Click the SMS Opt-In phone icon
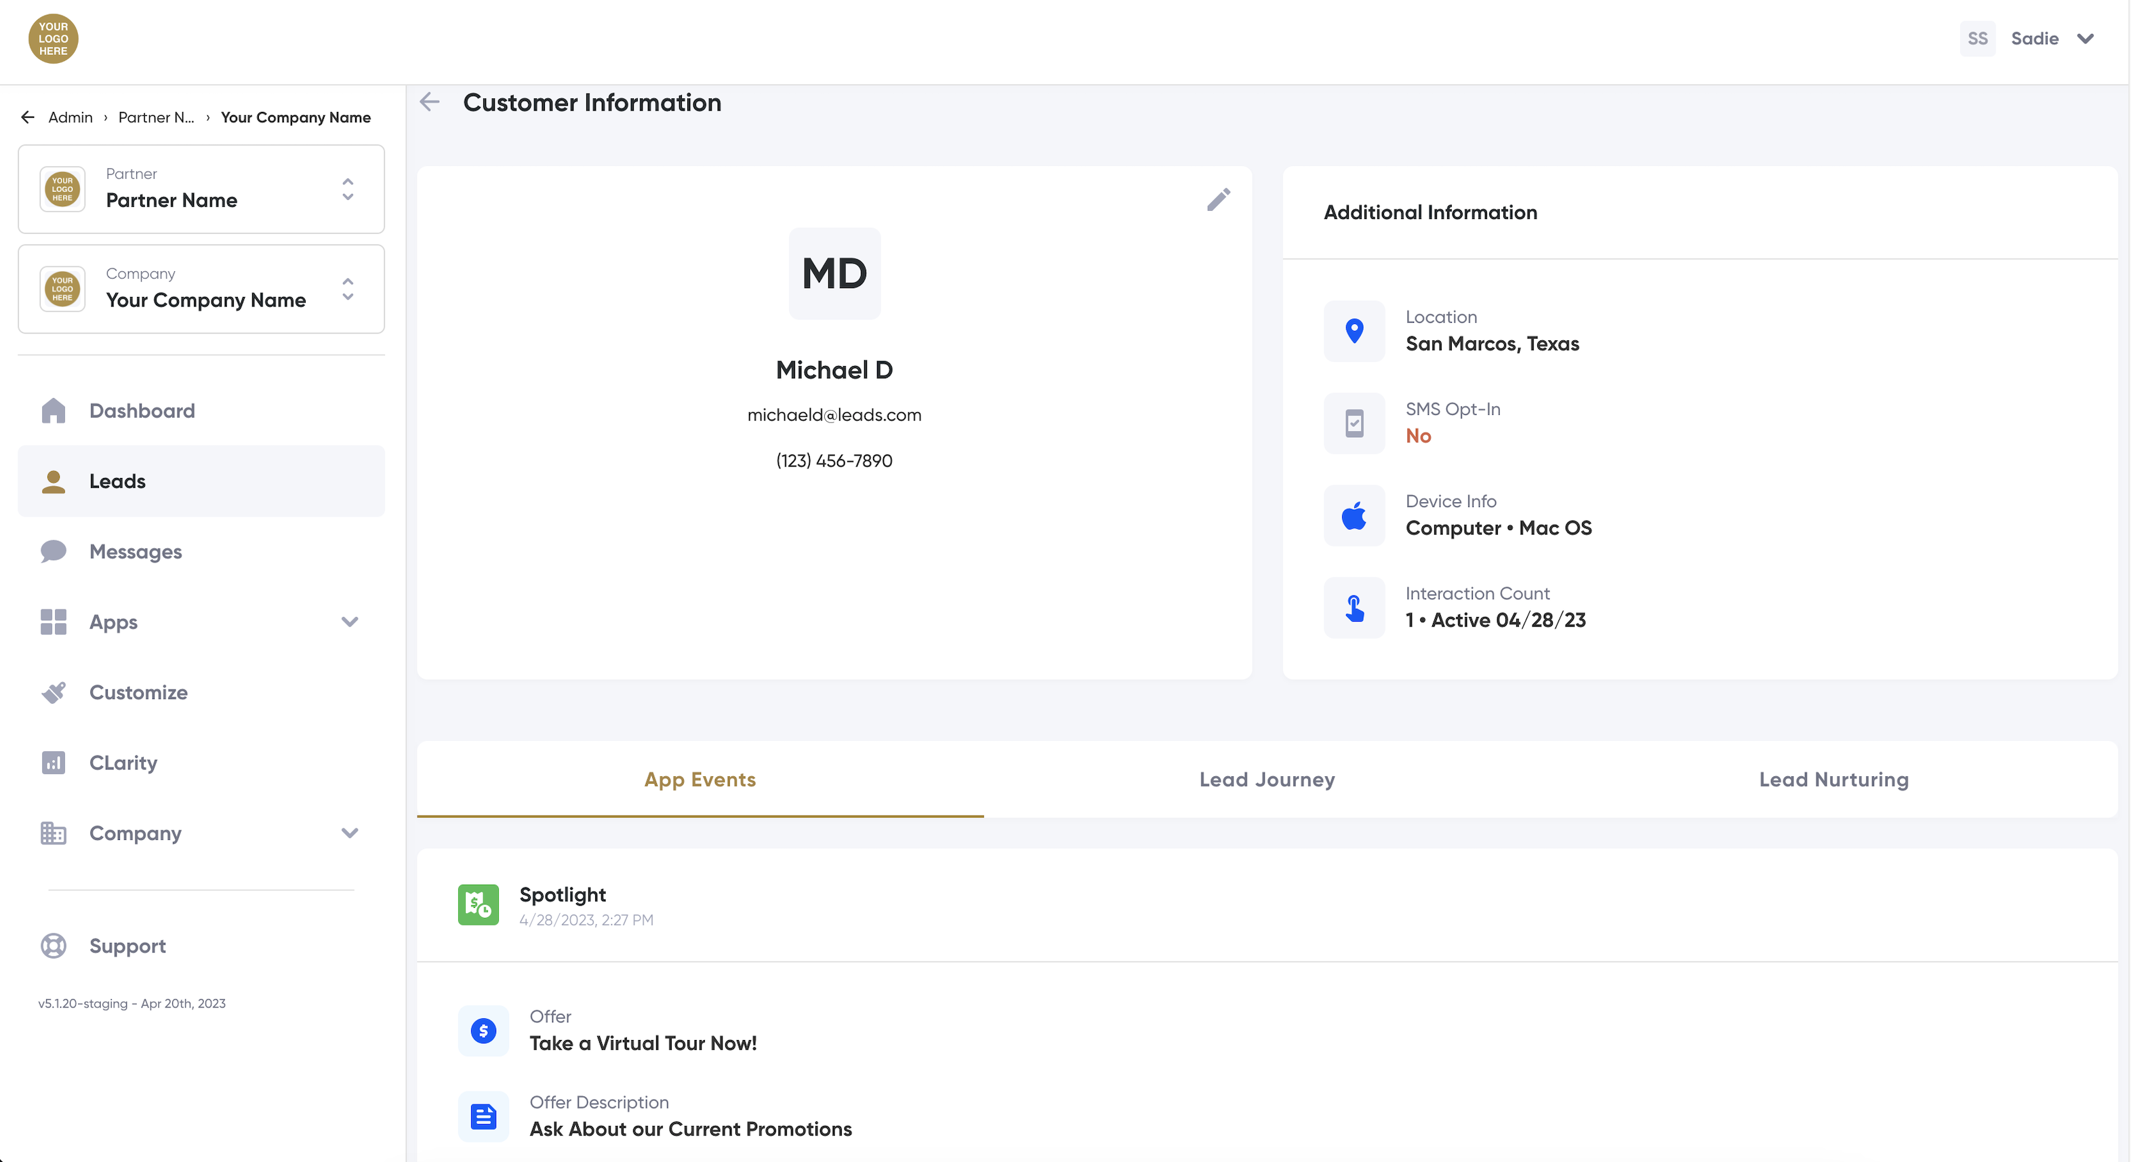The image size is (2131, 1162). pyautogui.click(x=1354, y=423)
